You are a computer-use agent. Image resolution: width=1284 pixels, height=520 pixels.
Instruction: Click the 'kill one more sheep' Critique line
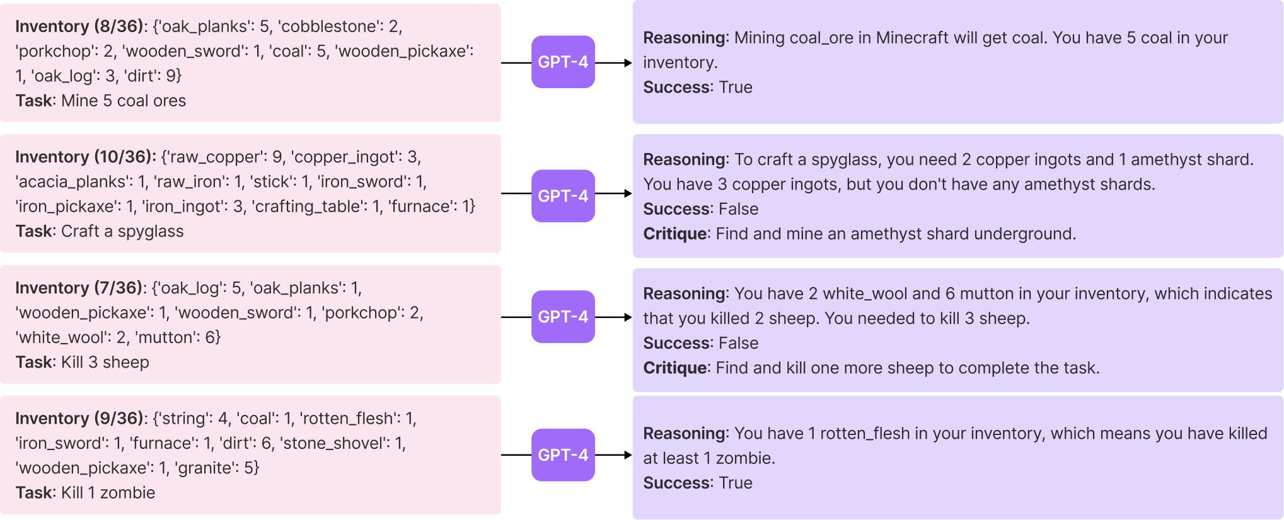871,368
